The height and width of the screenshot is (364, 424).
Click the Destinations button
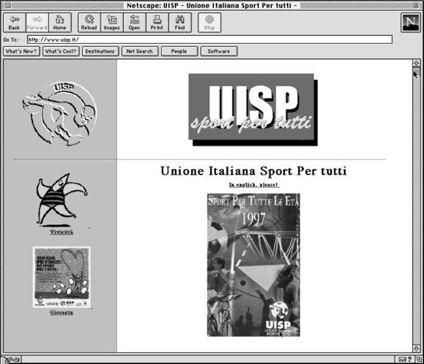click(x=100, y=52)
